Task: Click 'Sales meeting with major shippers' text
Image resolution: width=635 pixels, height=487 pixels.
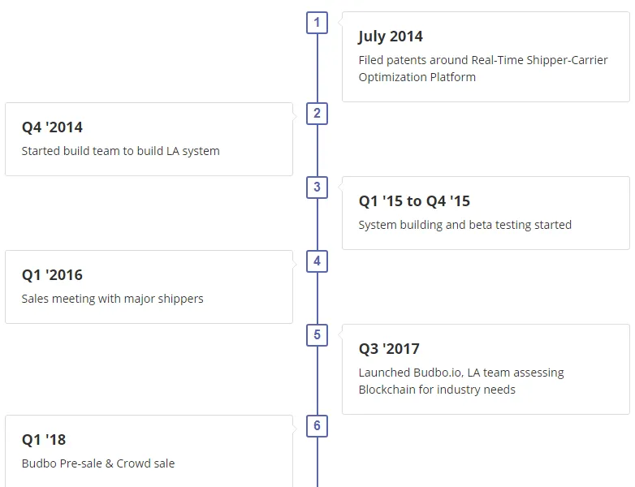Action: [113, 299]
